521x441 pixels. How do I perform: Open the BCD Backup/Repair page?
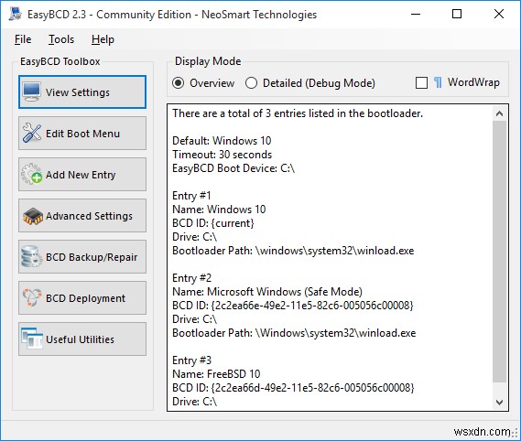82,257
